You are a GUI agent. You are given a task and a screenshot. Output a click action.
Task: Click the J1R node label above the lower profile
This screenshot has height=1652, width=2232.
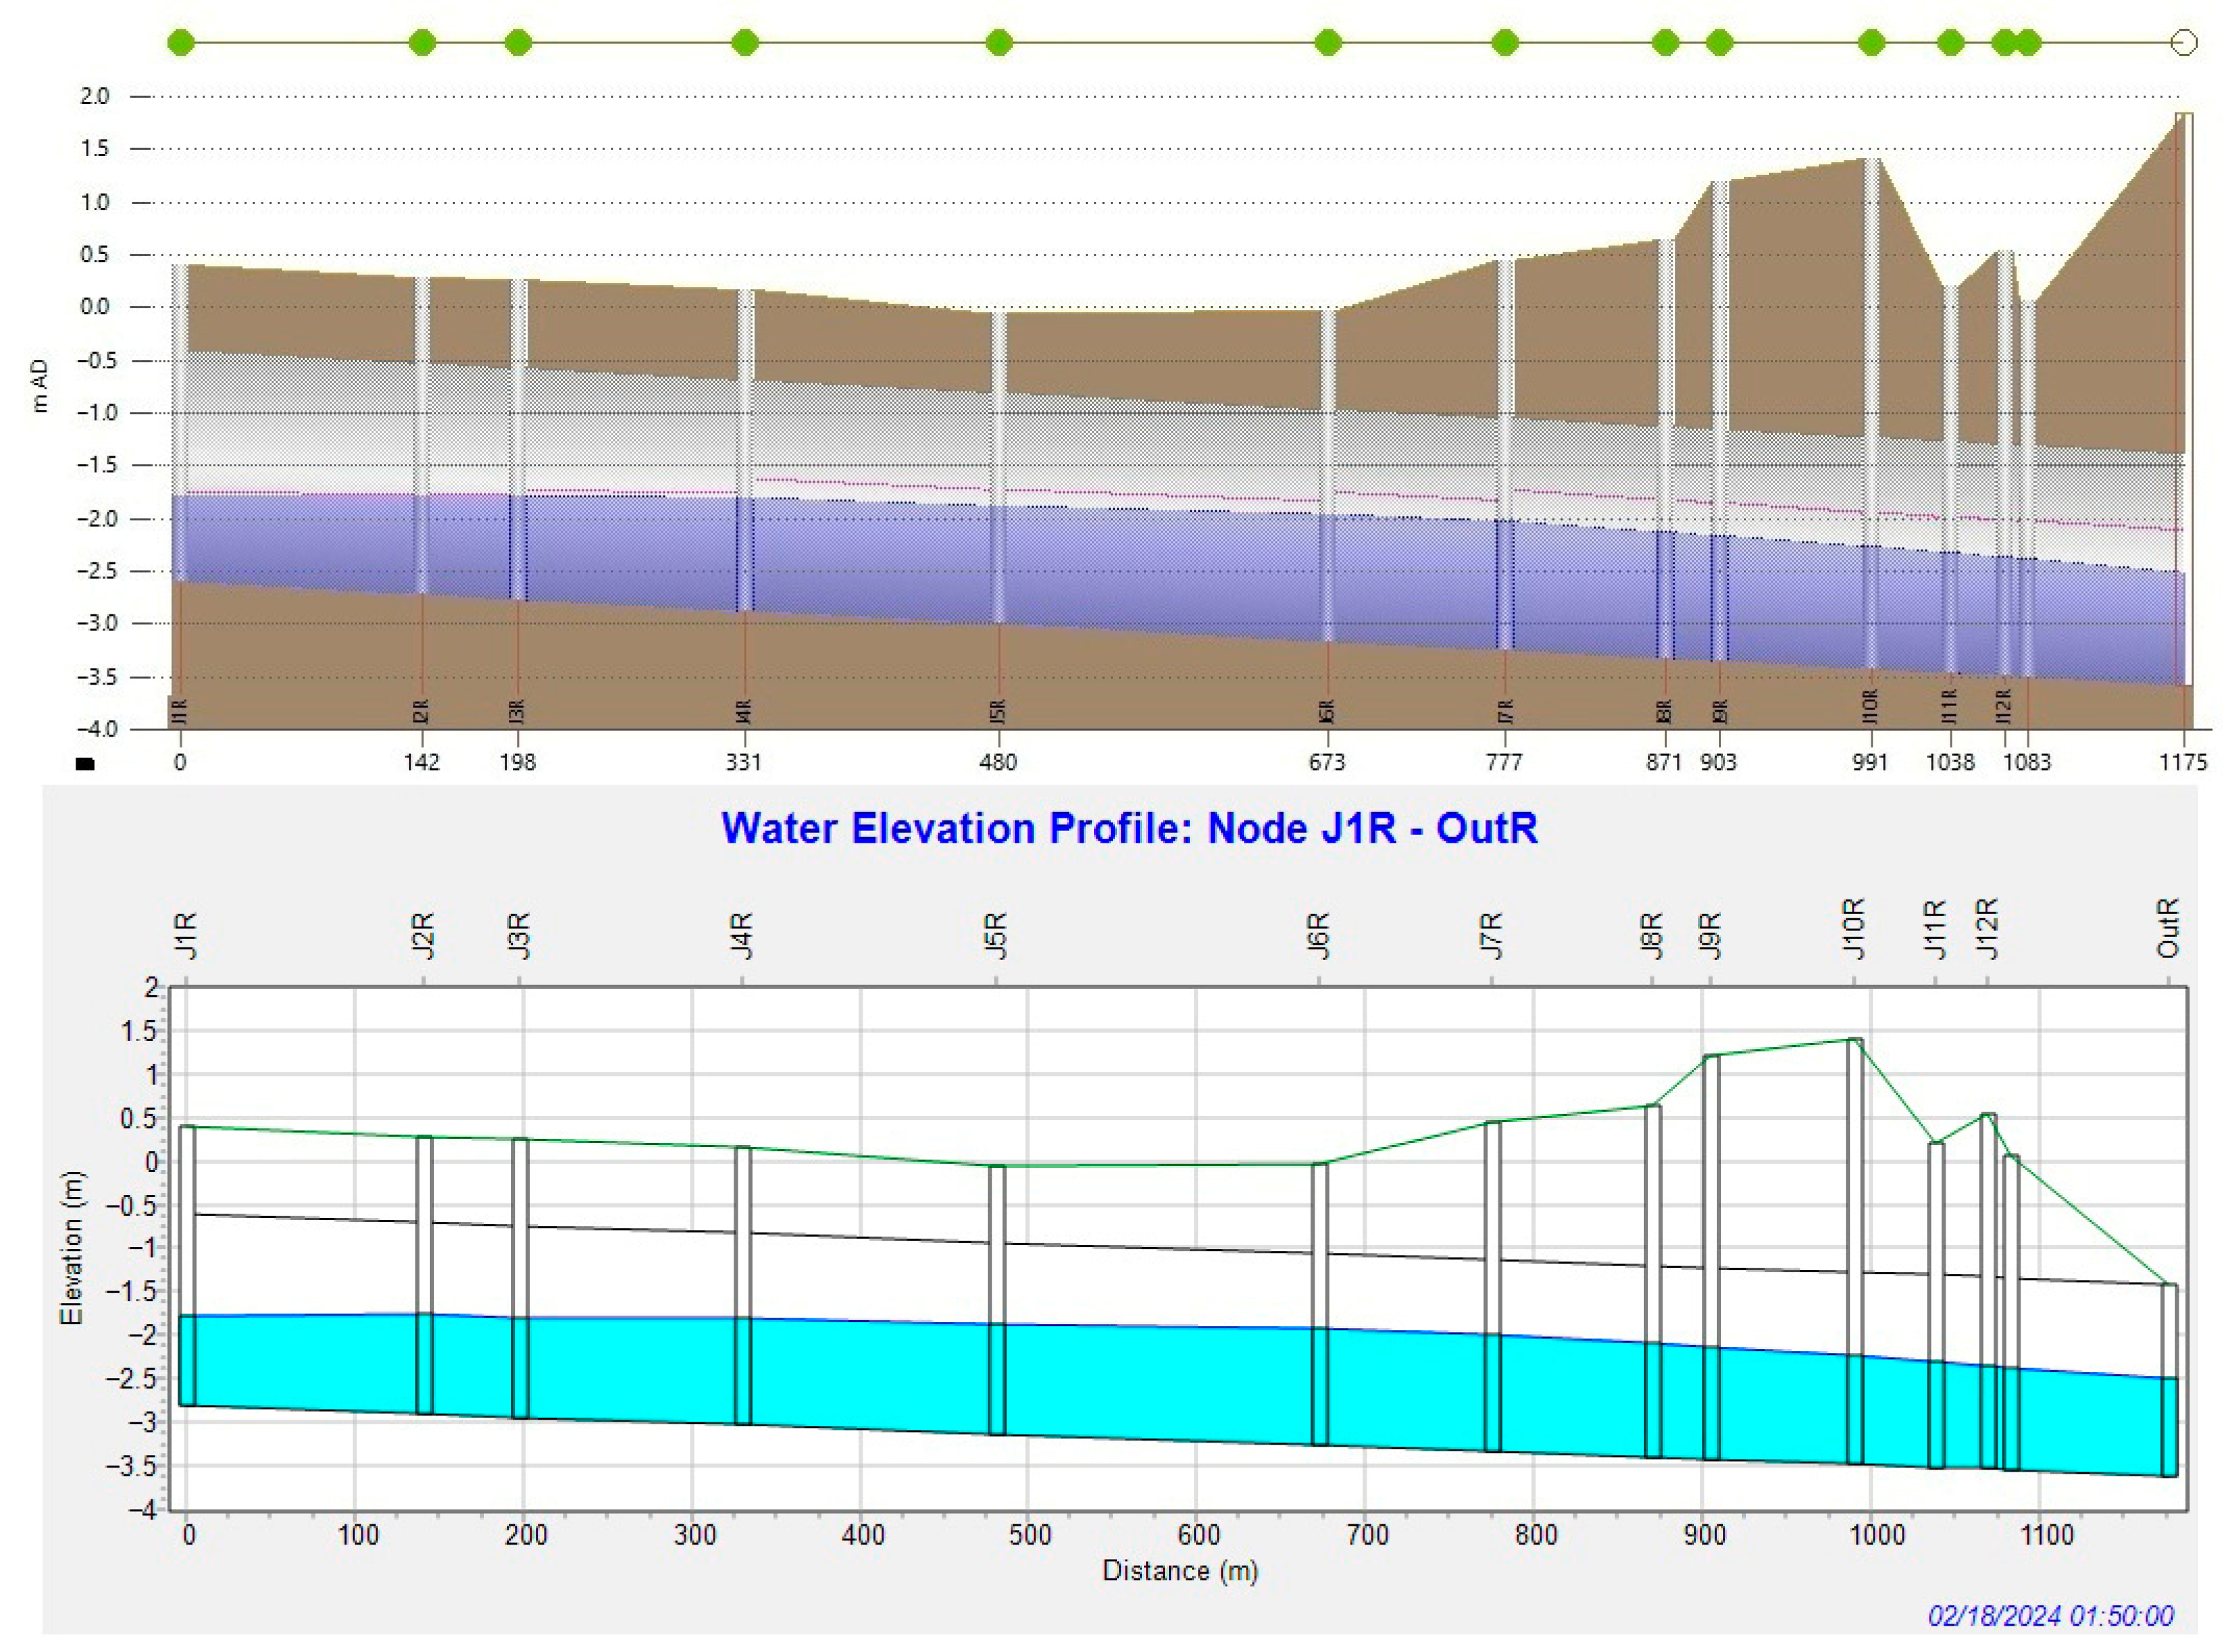coord(187,936)
